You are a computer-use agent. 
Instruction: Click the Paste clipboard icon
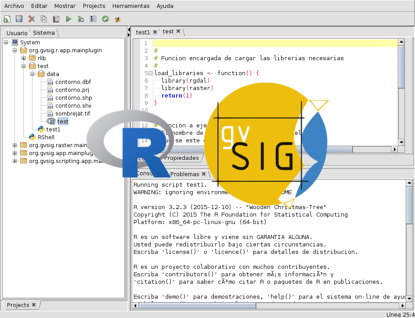pos(56,19)
